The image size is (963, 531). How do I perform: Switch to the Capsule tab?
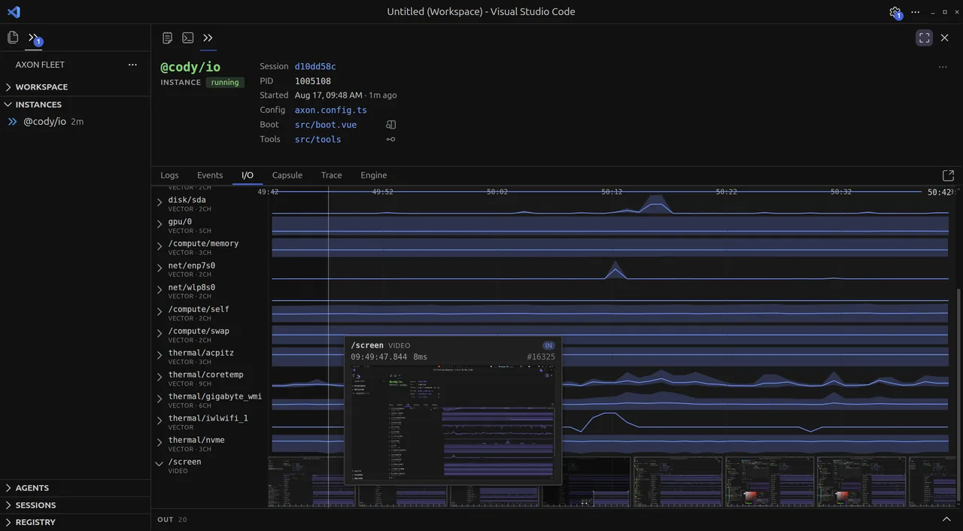tap(287, 175)
